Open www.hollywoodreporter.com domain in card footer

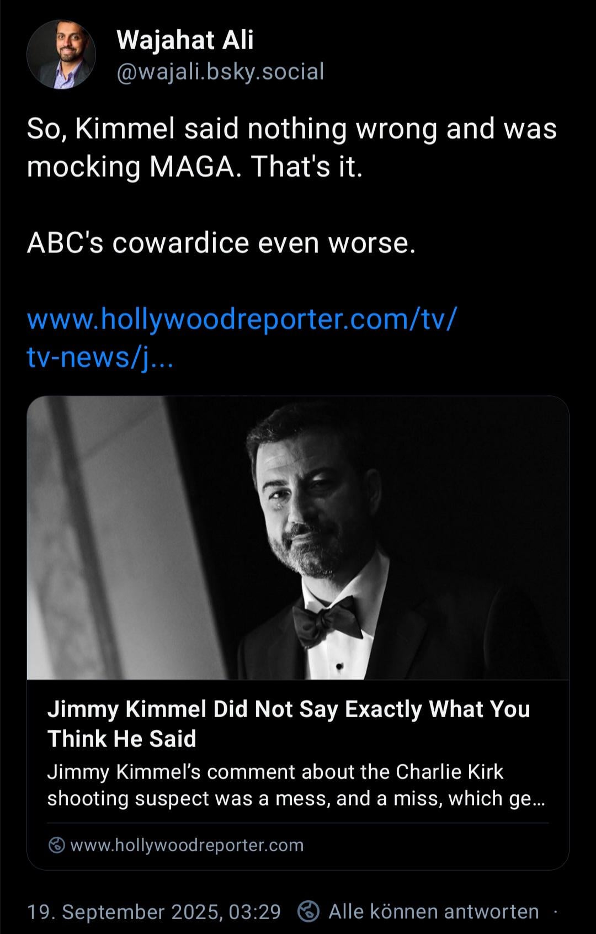(x=187, y=845)
